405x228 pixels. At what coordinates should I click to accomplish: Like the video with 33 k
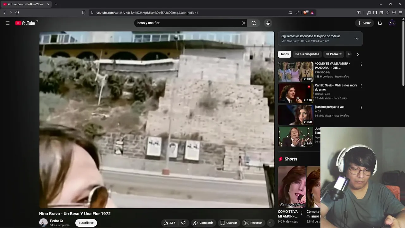[x=169, y=223]
